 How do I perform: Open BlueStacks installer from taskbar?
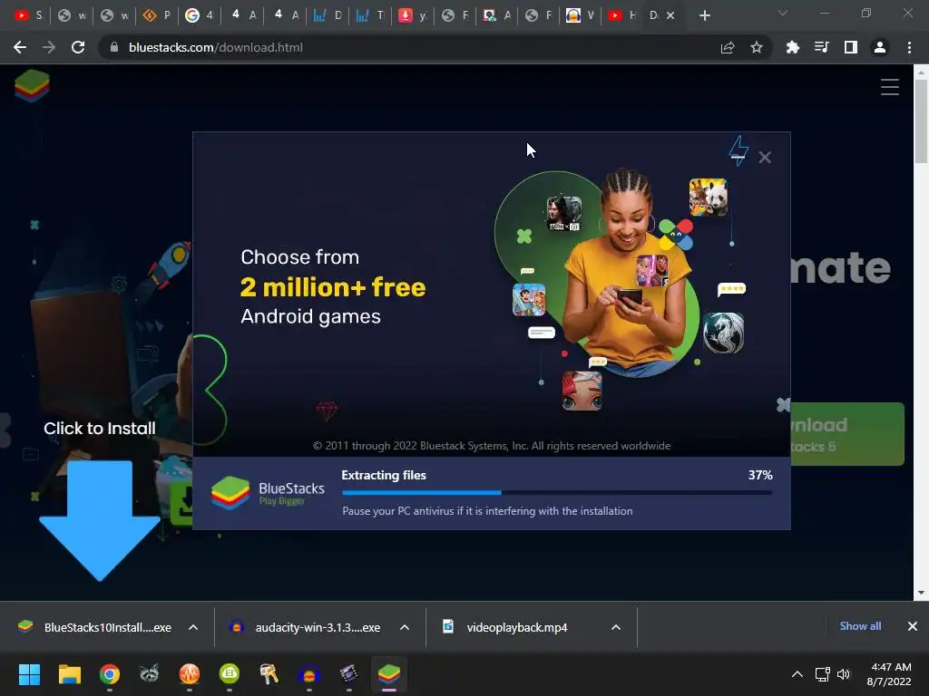tap(389, 674)
